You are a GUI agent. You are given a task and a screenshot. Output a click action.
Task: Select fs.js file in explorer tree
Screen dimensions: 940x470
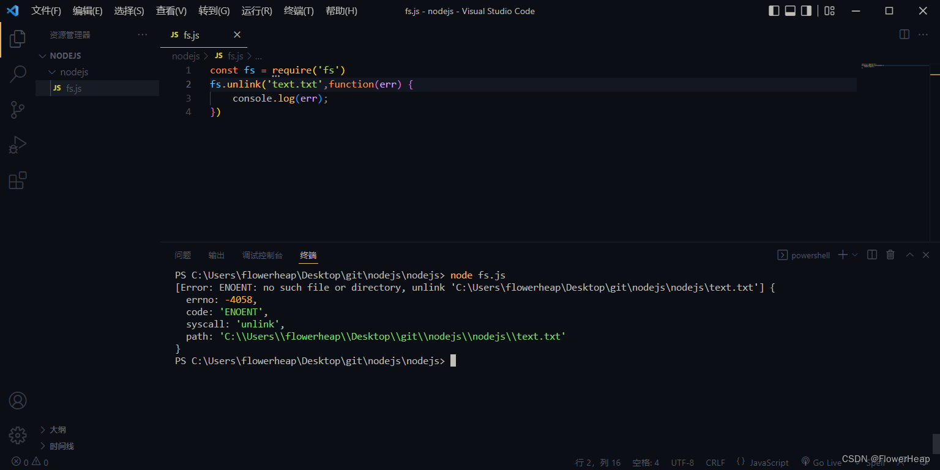click(97, 88)
